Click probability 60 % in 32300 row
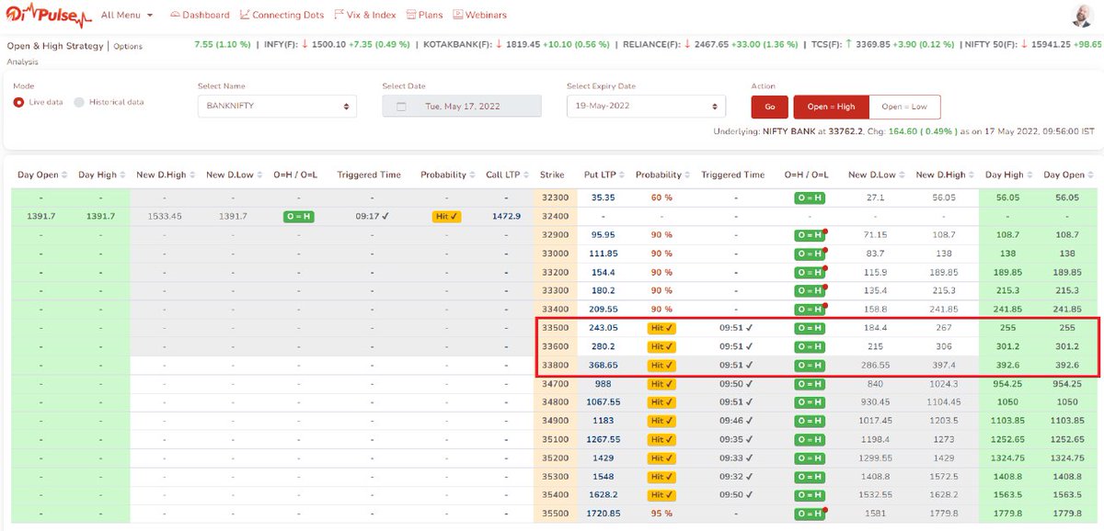The width and height of the screenshot is (1104, 531). pos(661,198)
